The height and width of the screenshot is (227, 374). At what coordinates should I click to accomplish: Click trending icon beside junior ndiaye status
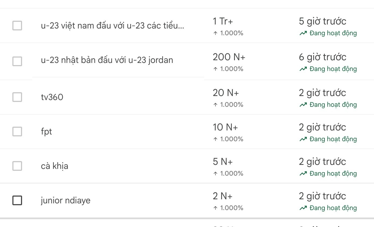click(303, 208)
